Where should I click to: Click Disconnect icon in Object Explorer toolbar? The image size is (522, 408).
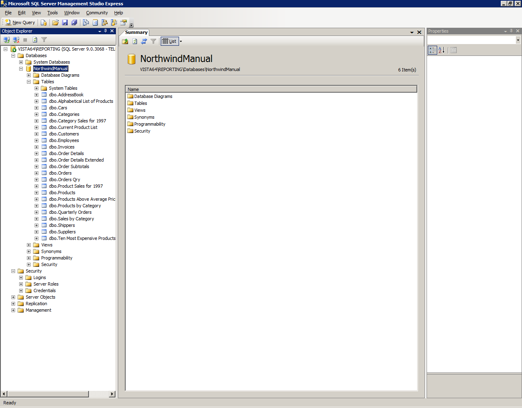pos(16,40)
